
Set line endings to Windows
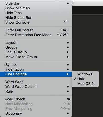tap(85, 74)
